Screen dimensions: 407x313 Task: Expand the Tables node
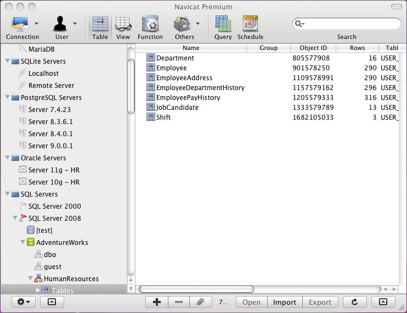click(x=38, y=290)
